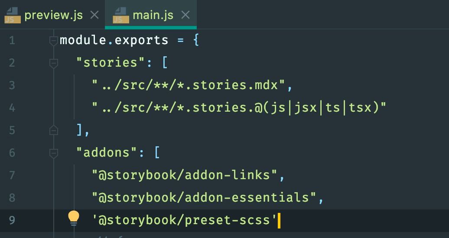The image size is (449, 238).
Task: Click the JS file icon on preview.js tab
Action: tap(13, 16)
